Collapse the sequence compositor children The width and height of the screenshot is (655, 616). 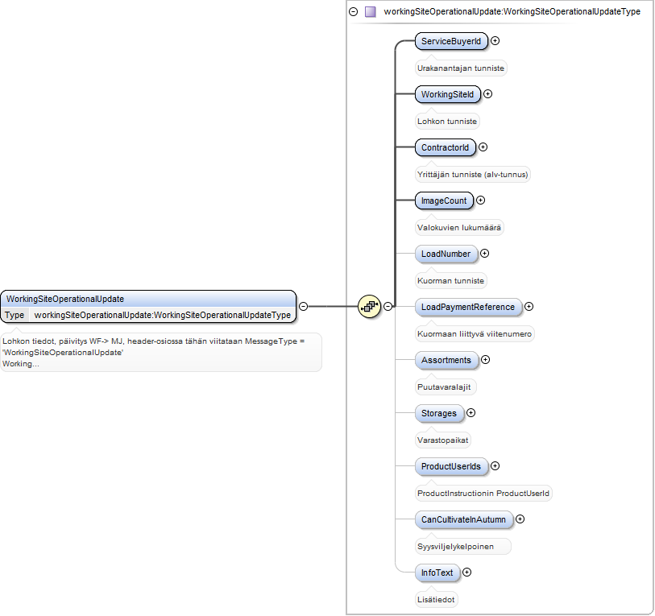tap(388, 307)
